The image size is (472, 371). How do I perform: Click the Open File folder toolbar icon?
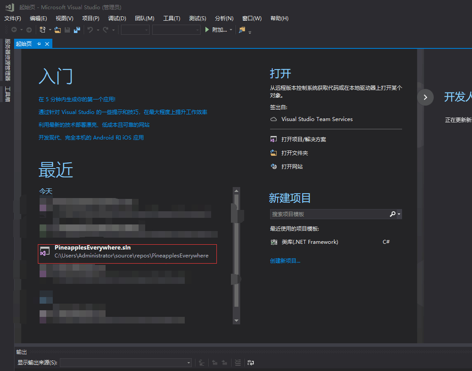[58, 29]
